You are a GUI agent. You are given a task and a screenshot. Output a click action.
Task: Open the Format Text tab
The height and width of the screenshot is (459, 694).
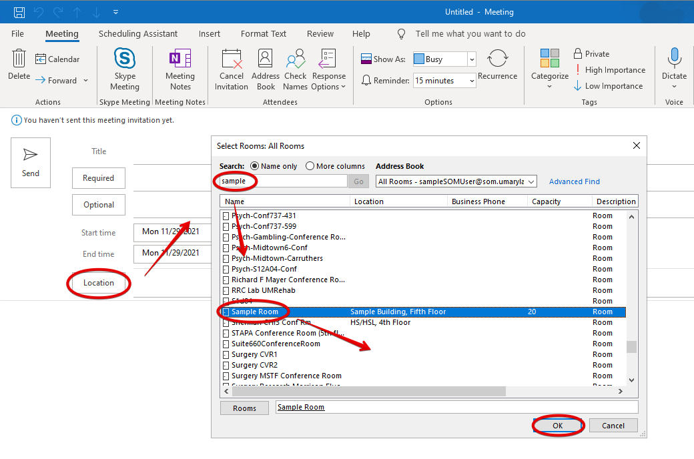click(x=264, y=33)
